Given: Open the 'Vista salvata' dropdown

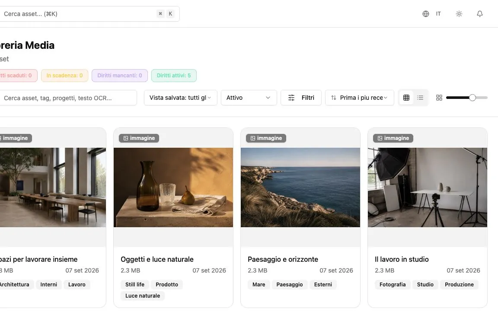Looking at the screenshot, I should click(x=180, y=98).
